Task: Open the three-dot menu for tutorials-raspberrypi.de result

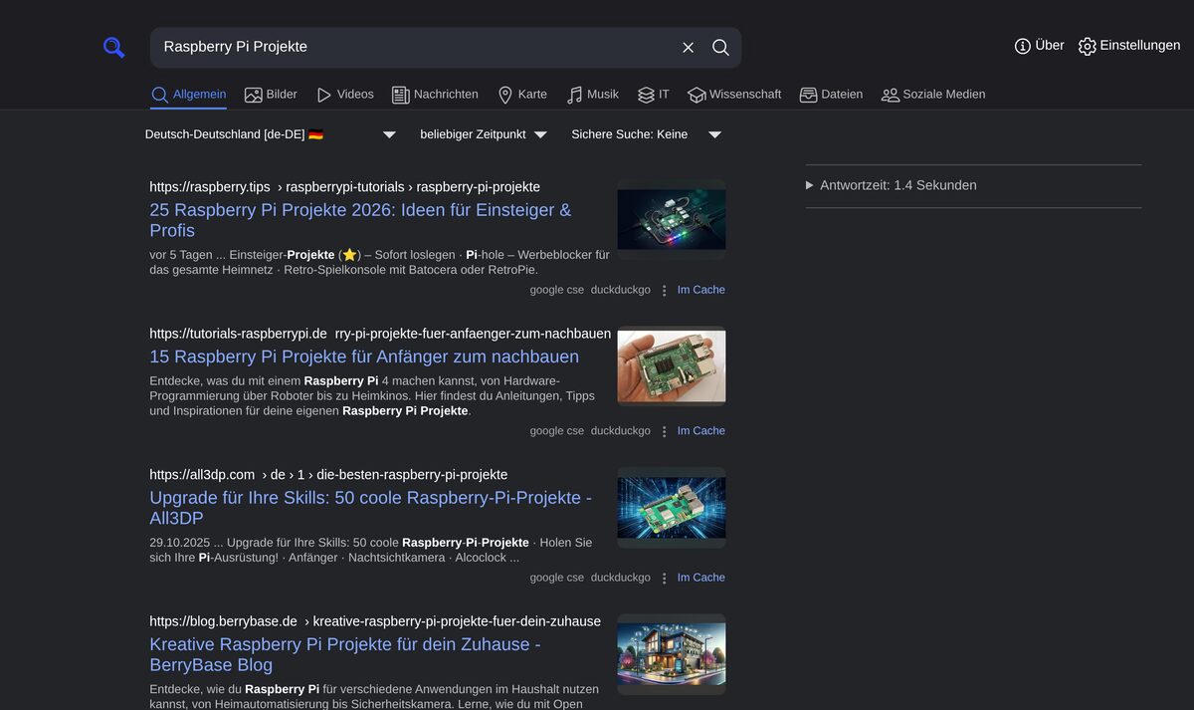Action: click(665, 431)
